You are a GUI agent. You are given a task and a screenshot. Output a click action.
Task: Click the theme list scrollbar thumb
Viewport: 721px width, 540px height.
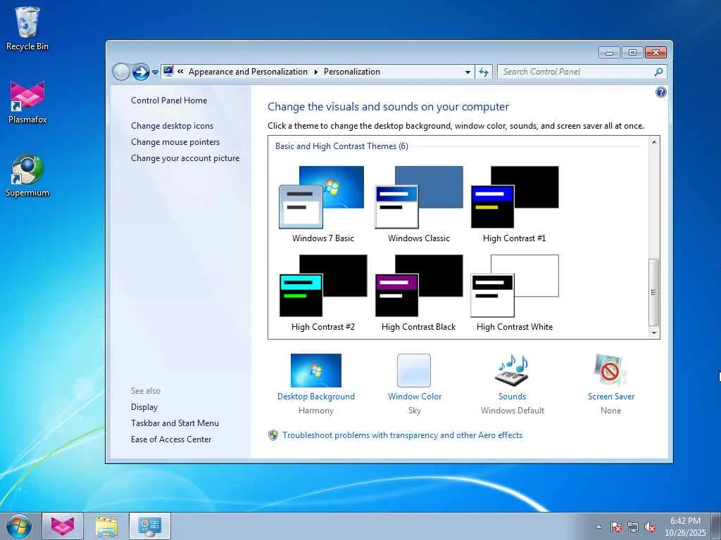(654, 292)
